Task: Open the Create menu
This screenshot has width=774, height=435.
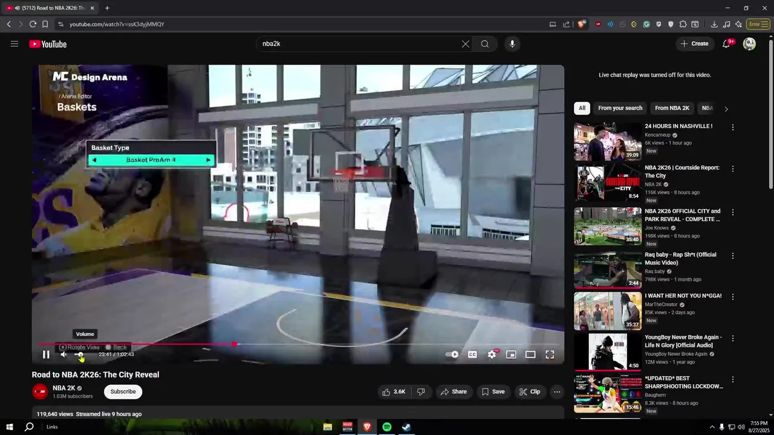Action: coord(694,43)
